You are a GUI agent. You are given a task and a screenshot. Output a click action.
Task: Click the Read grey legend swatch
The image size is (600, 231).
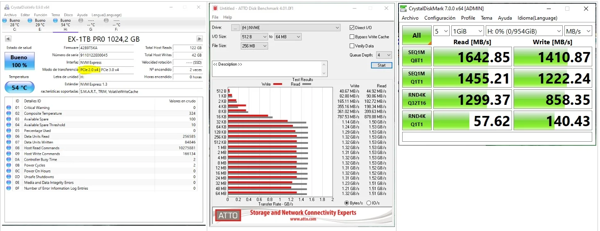pos(307,84)
